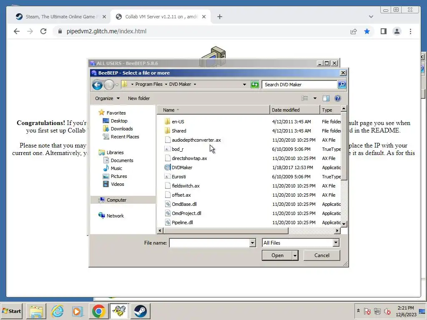427x320 pixels.
Task: Open Pictures library
Action: [119, 176]
